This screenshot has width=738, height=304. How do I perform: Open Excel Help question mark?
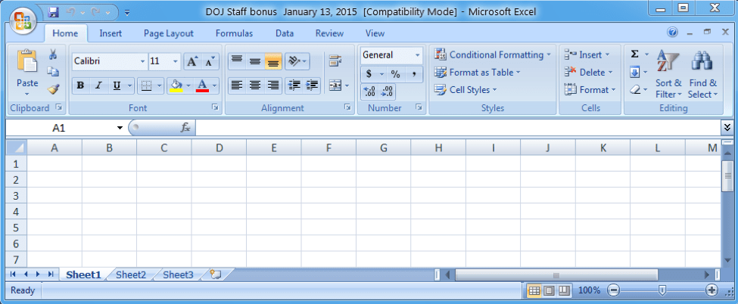click(x=673, y=33)
